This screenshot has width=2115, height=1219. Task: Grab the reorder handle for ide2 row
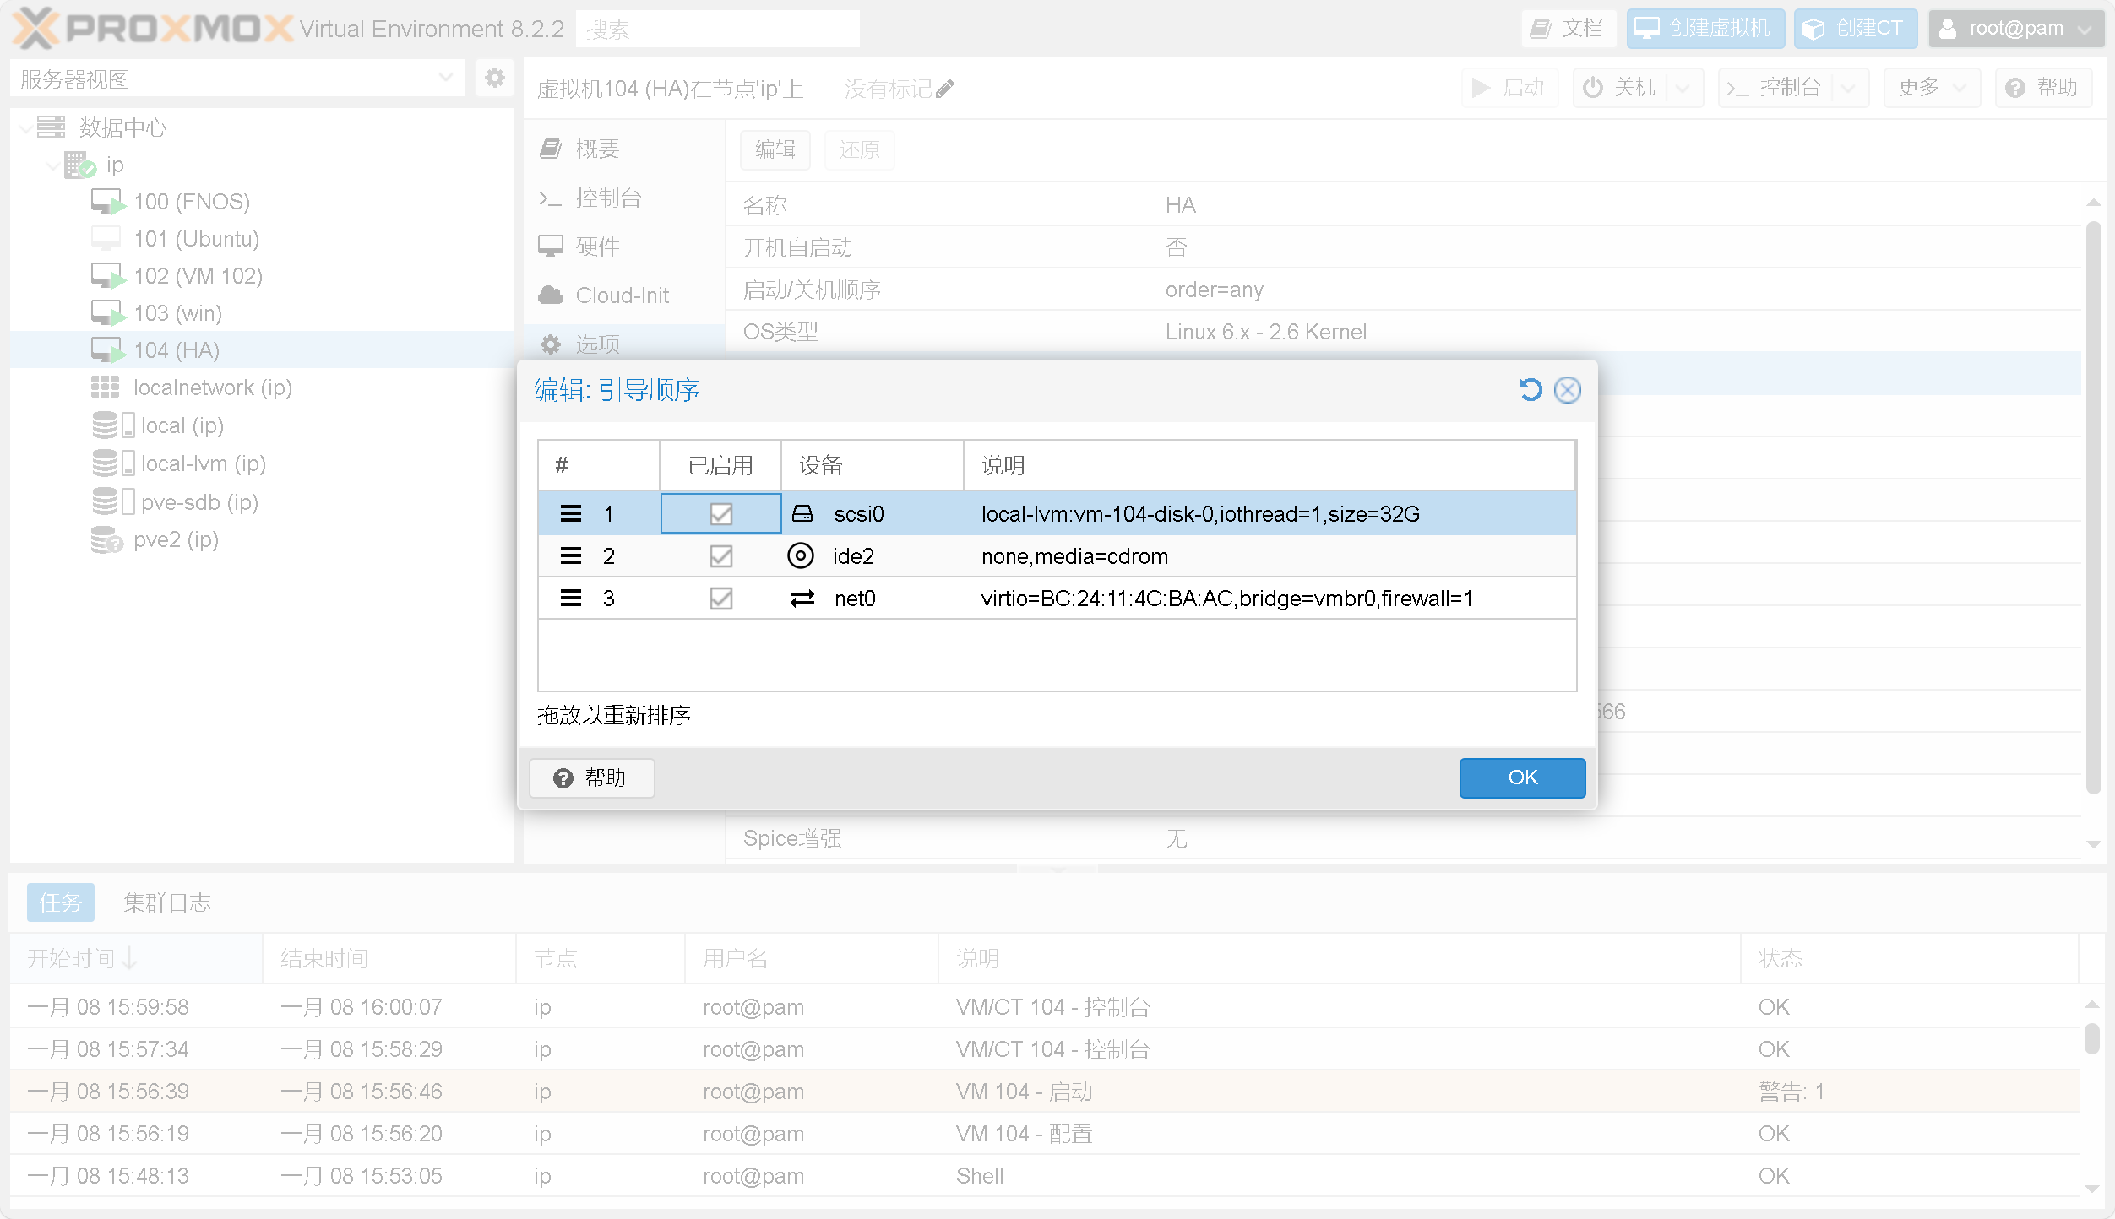[x=571, y=555]
